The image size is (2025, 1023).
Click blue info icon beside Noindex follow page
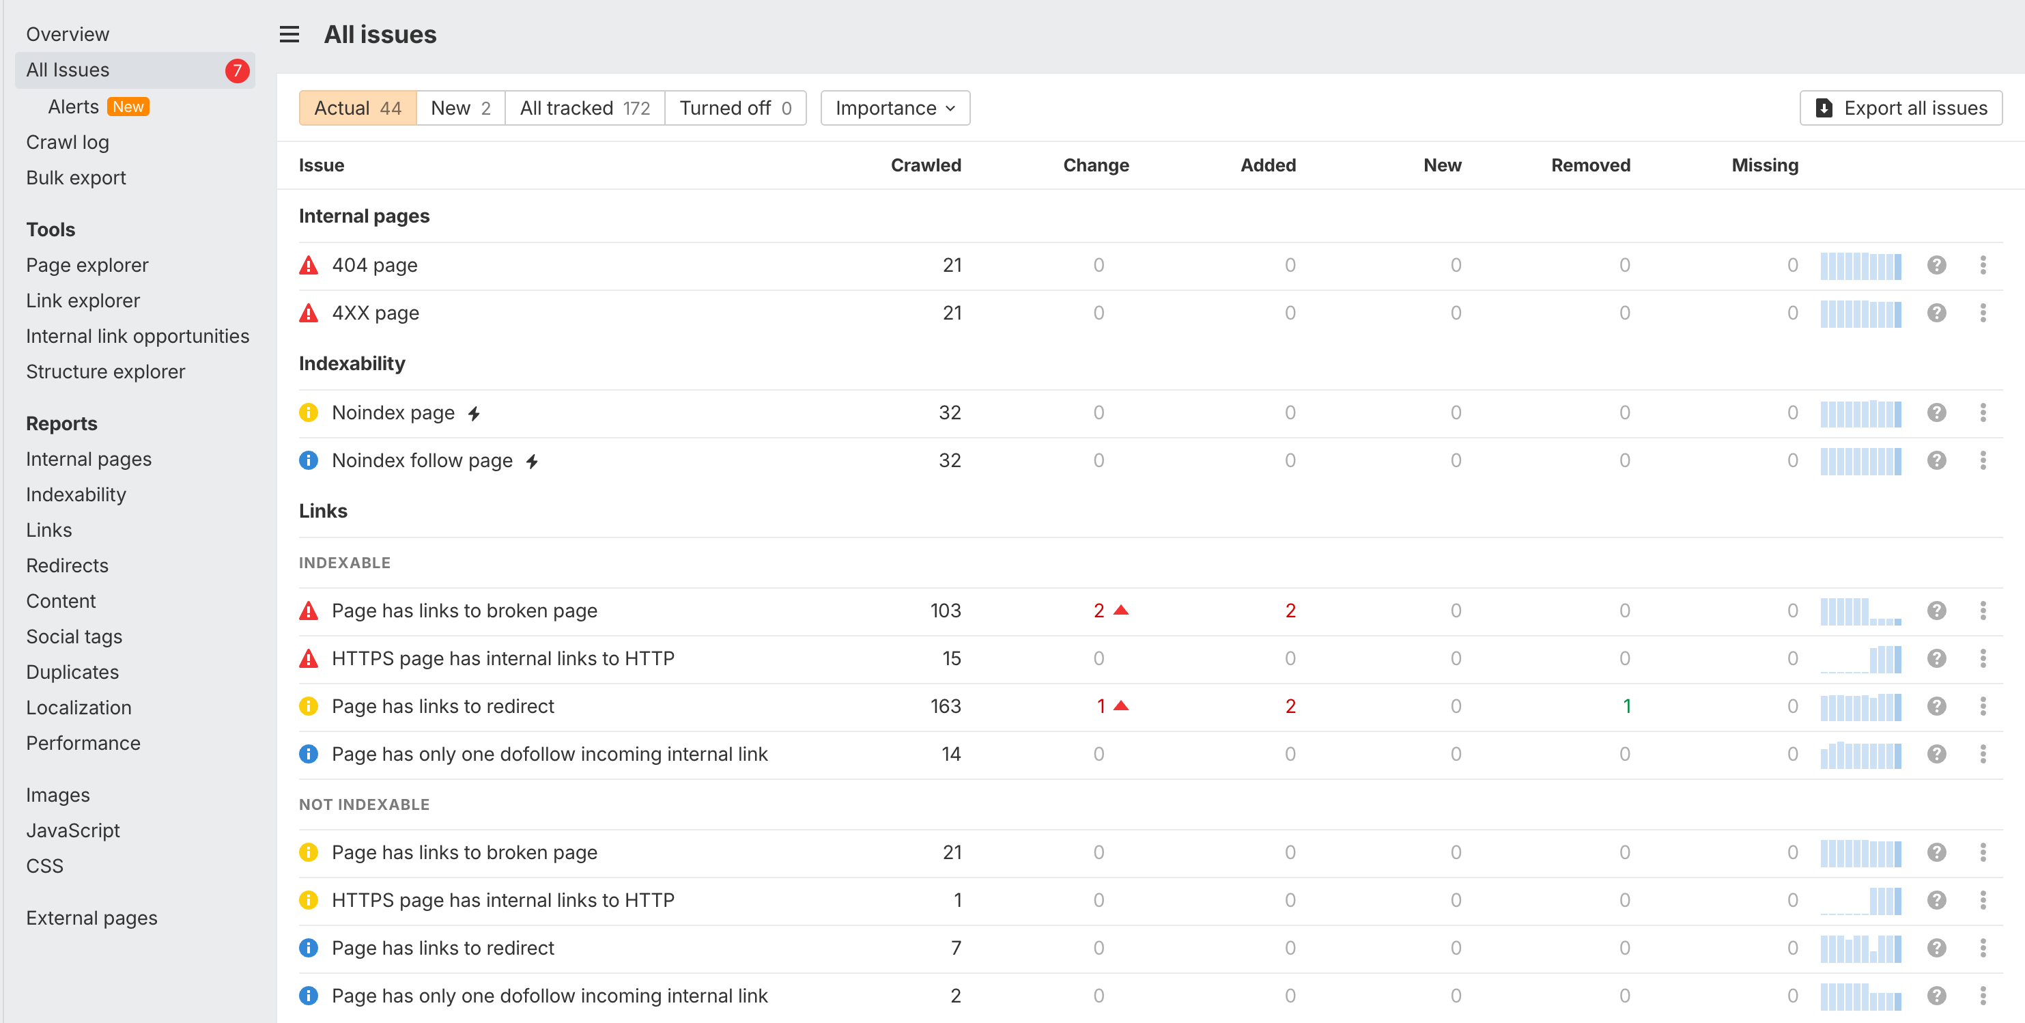[309, 460]
